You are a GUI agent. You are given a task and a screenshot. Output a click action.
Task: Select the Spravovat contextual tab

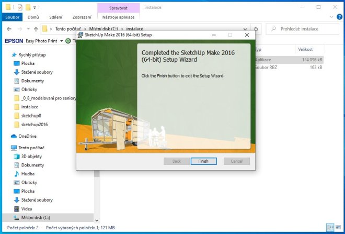[118, 8]
